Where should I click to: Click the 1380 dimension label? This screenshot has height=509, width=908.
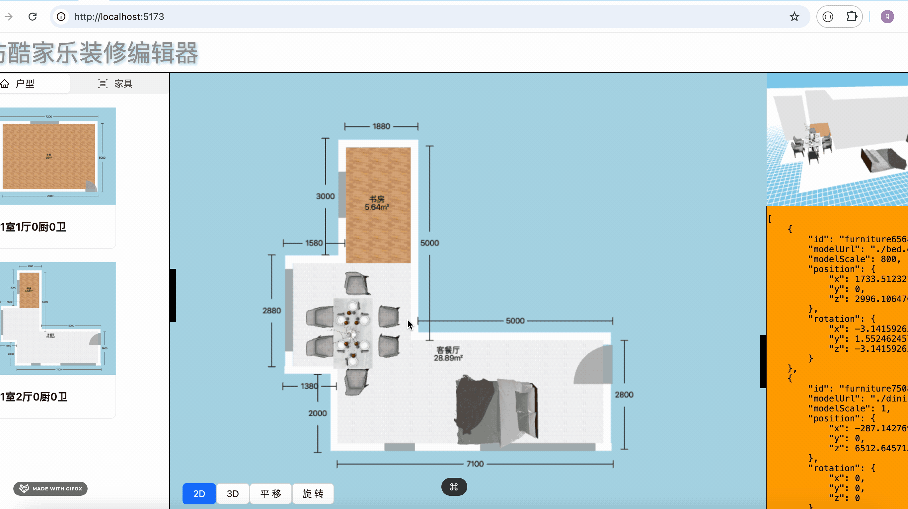pyautogui.click(x=310, y=386)
